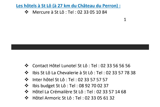Click the Lunotel phone number 02 33 56 56 56
This screenshot has width=160, height=107.
(115, 66)
